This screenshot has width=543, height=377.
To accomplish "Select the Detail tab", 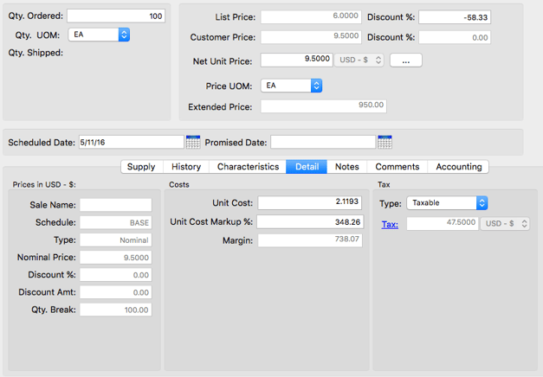I will tap(307, 167).
